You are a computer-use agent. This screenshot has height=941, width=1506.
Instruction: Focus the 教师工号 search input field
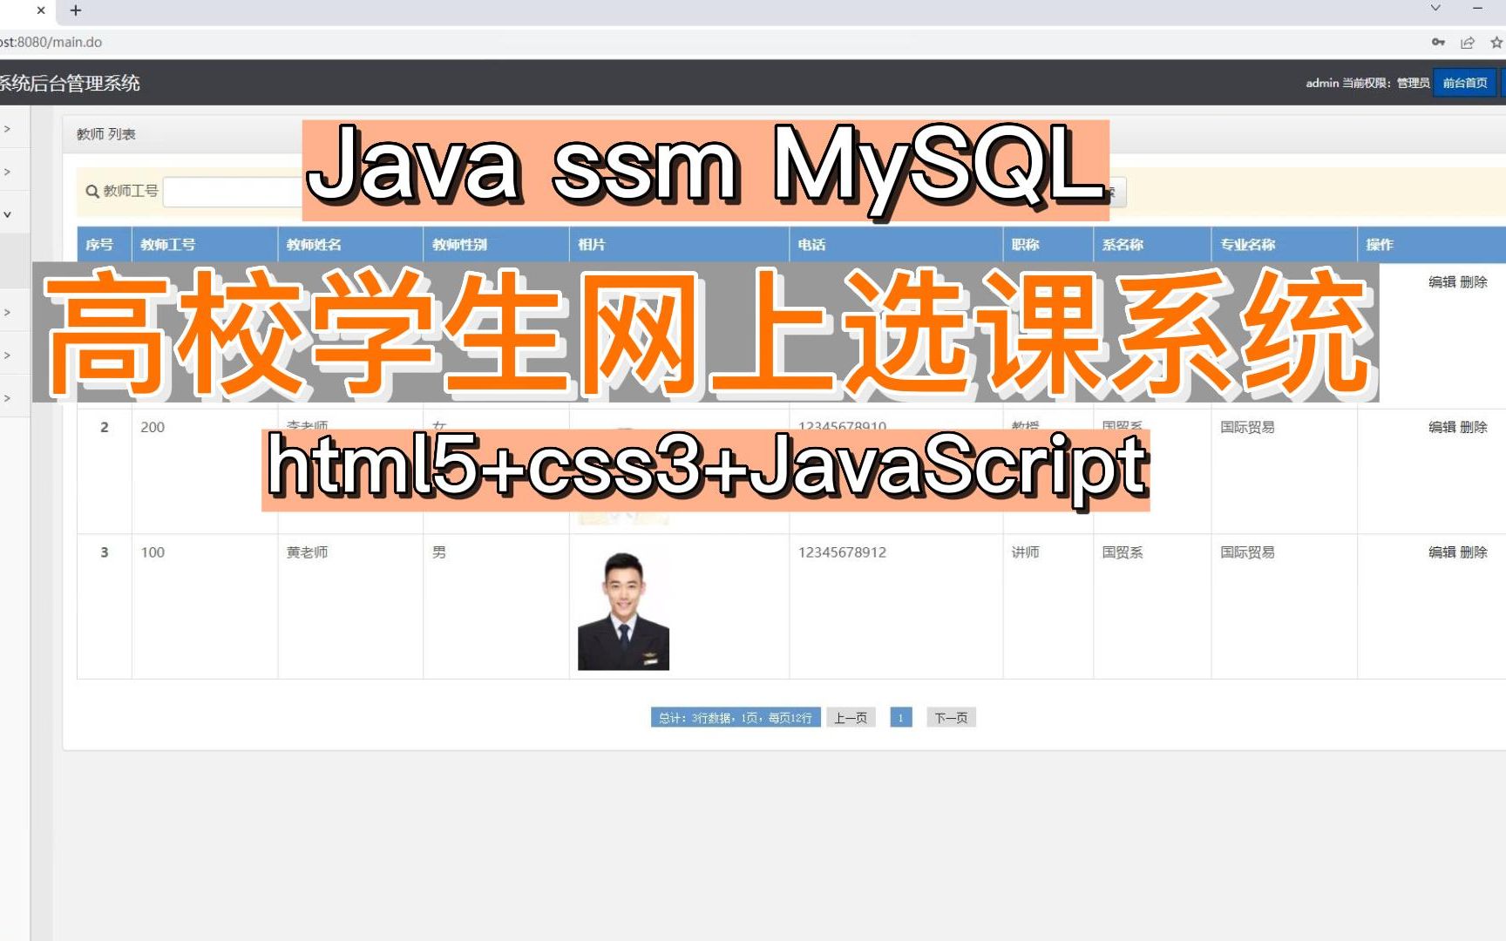coord(232,192)
